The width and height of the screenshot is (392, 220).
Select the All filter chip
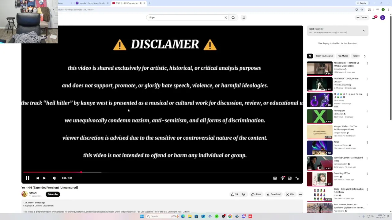(x=310, y=56)
